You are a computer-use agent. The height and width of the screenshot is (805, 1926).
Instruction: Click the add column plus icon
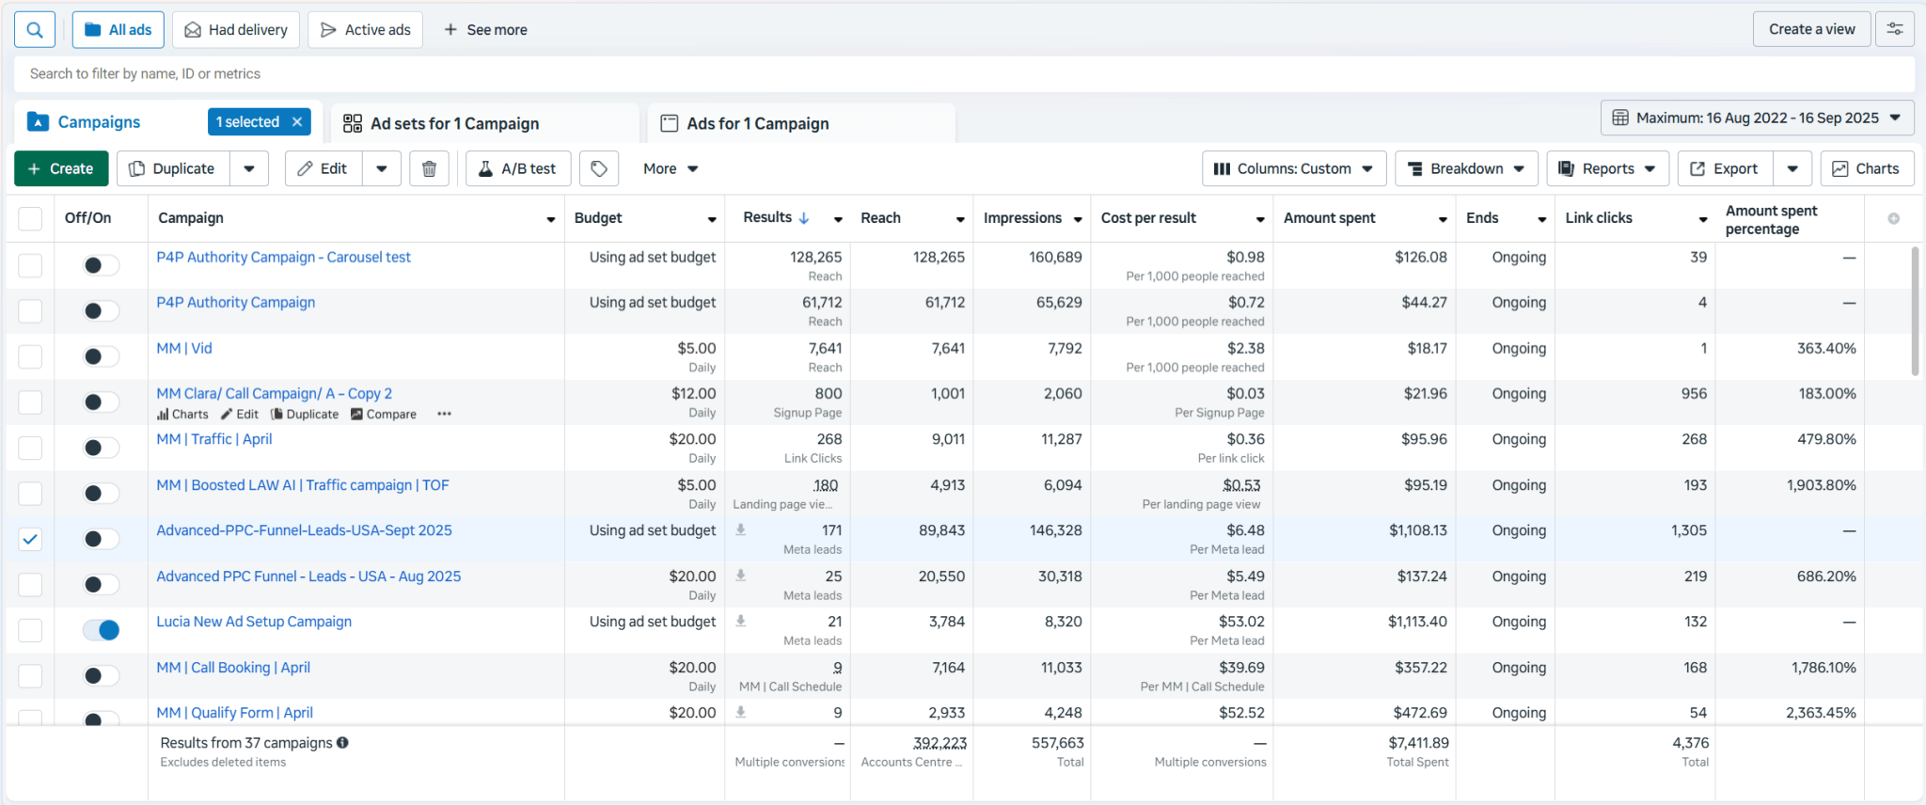tap(1893, 218)
